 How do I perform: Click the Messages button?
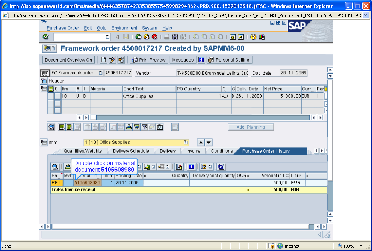183,60
